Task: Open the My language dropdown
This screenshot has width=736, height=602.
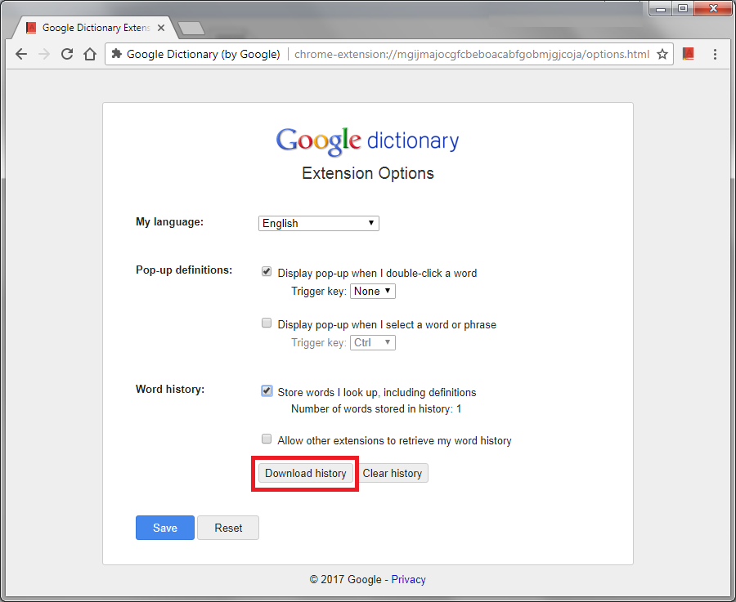Action: pos(319,223)
